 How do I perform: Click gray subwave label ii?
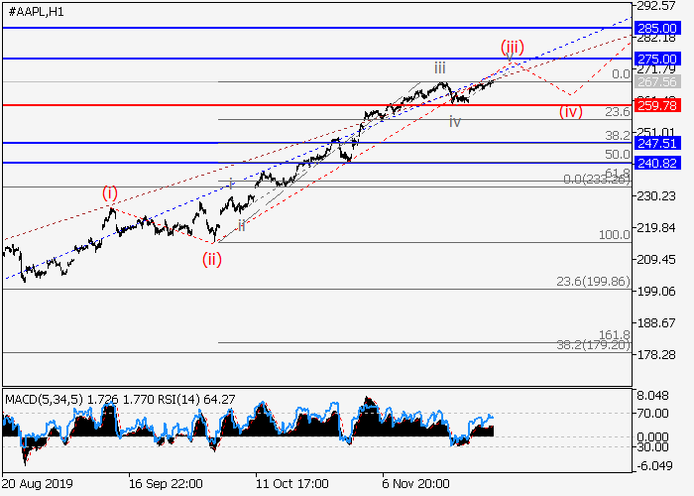242,226
